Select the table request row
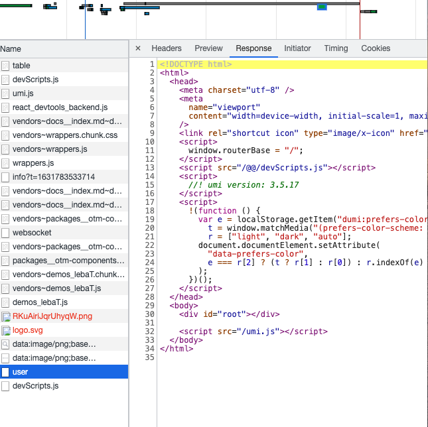428x427 pixels. [64, 66]
